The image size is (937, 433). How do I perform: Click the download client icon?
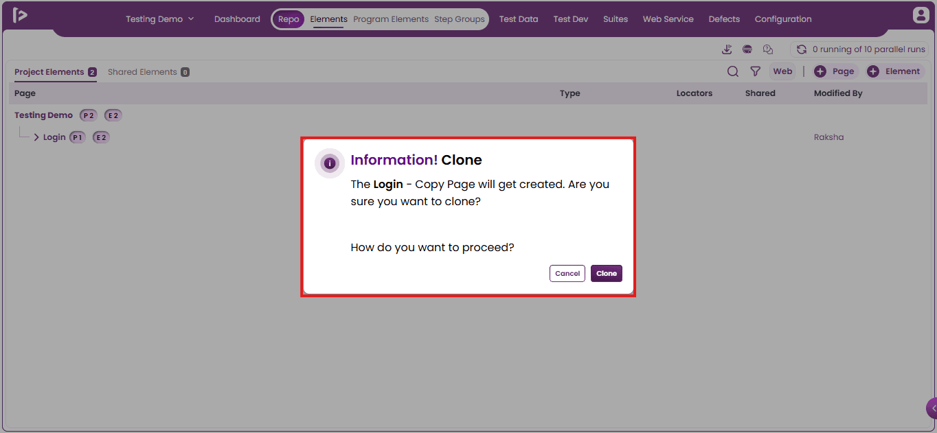727,49
